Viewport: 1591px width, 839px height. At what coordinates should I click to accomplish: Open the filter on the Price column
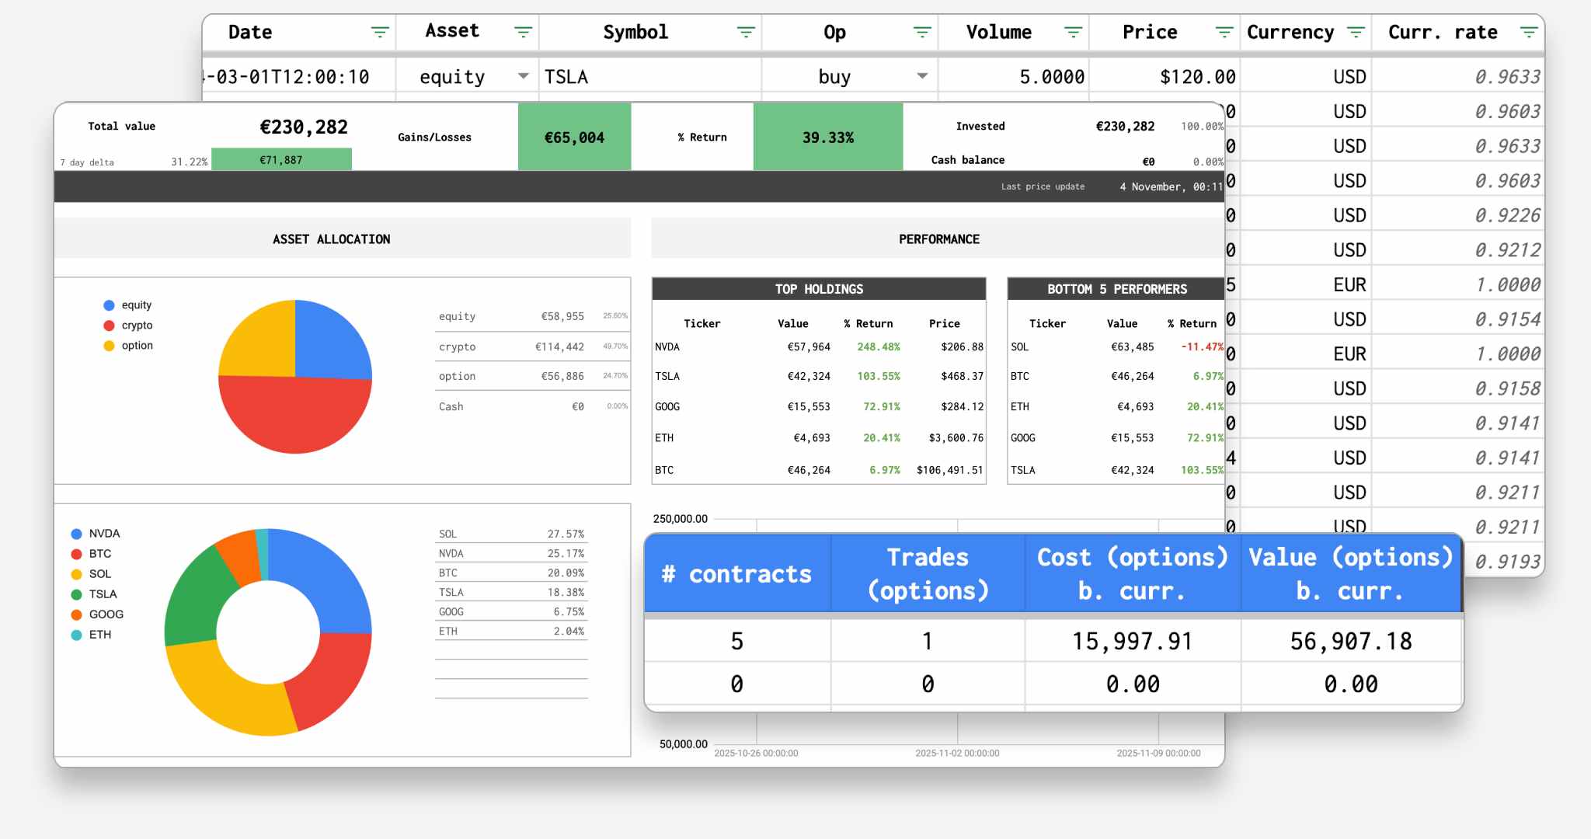1224,32
